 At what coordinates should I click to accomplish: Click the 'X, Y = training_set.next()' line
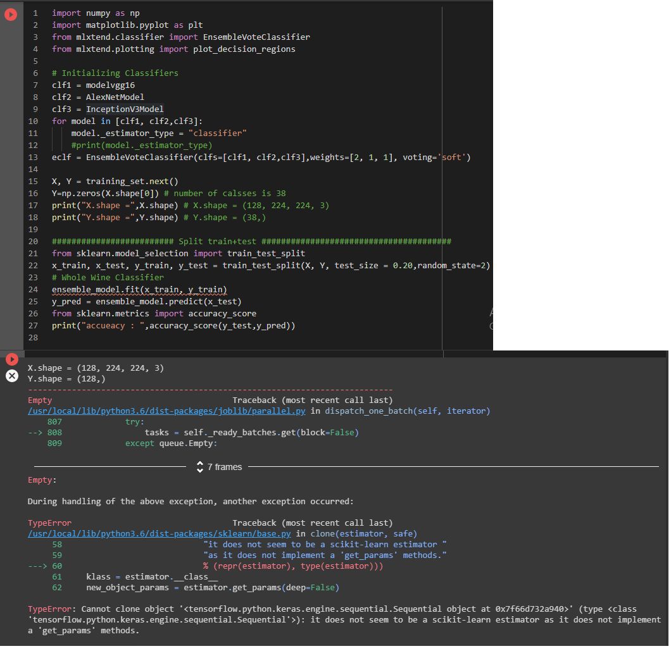point(115,182)
